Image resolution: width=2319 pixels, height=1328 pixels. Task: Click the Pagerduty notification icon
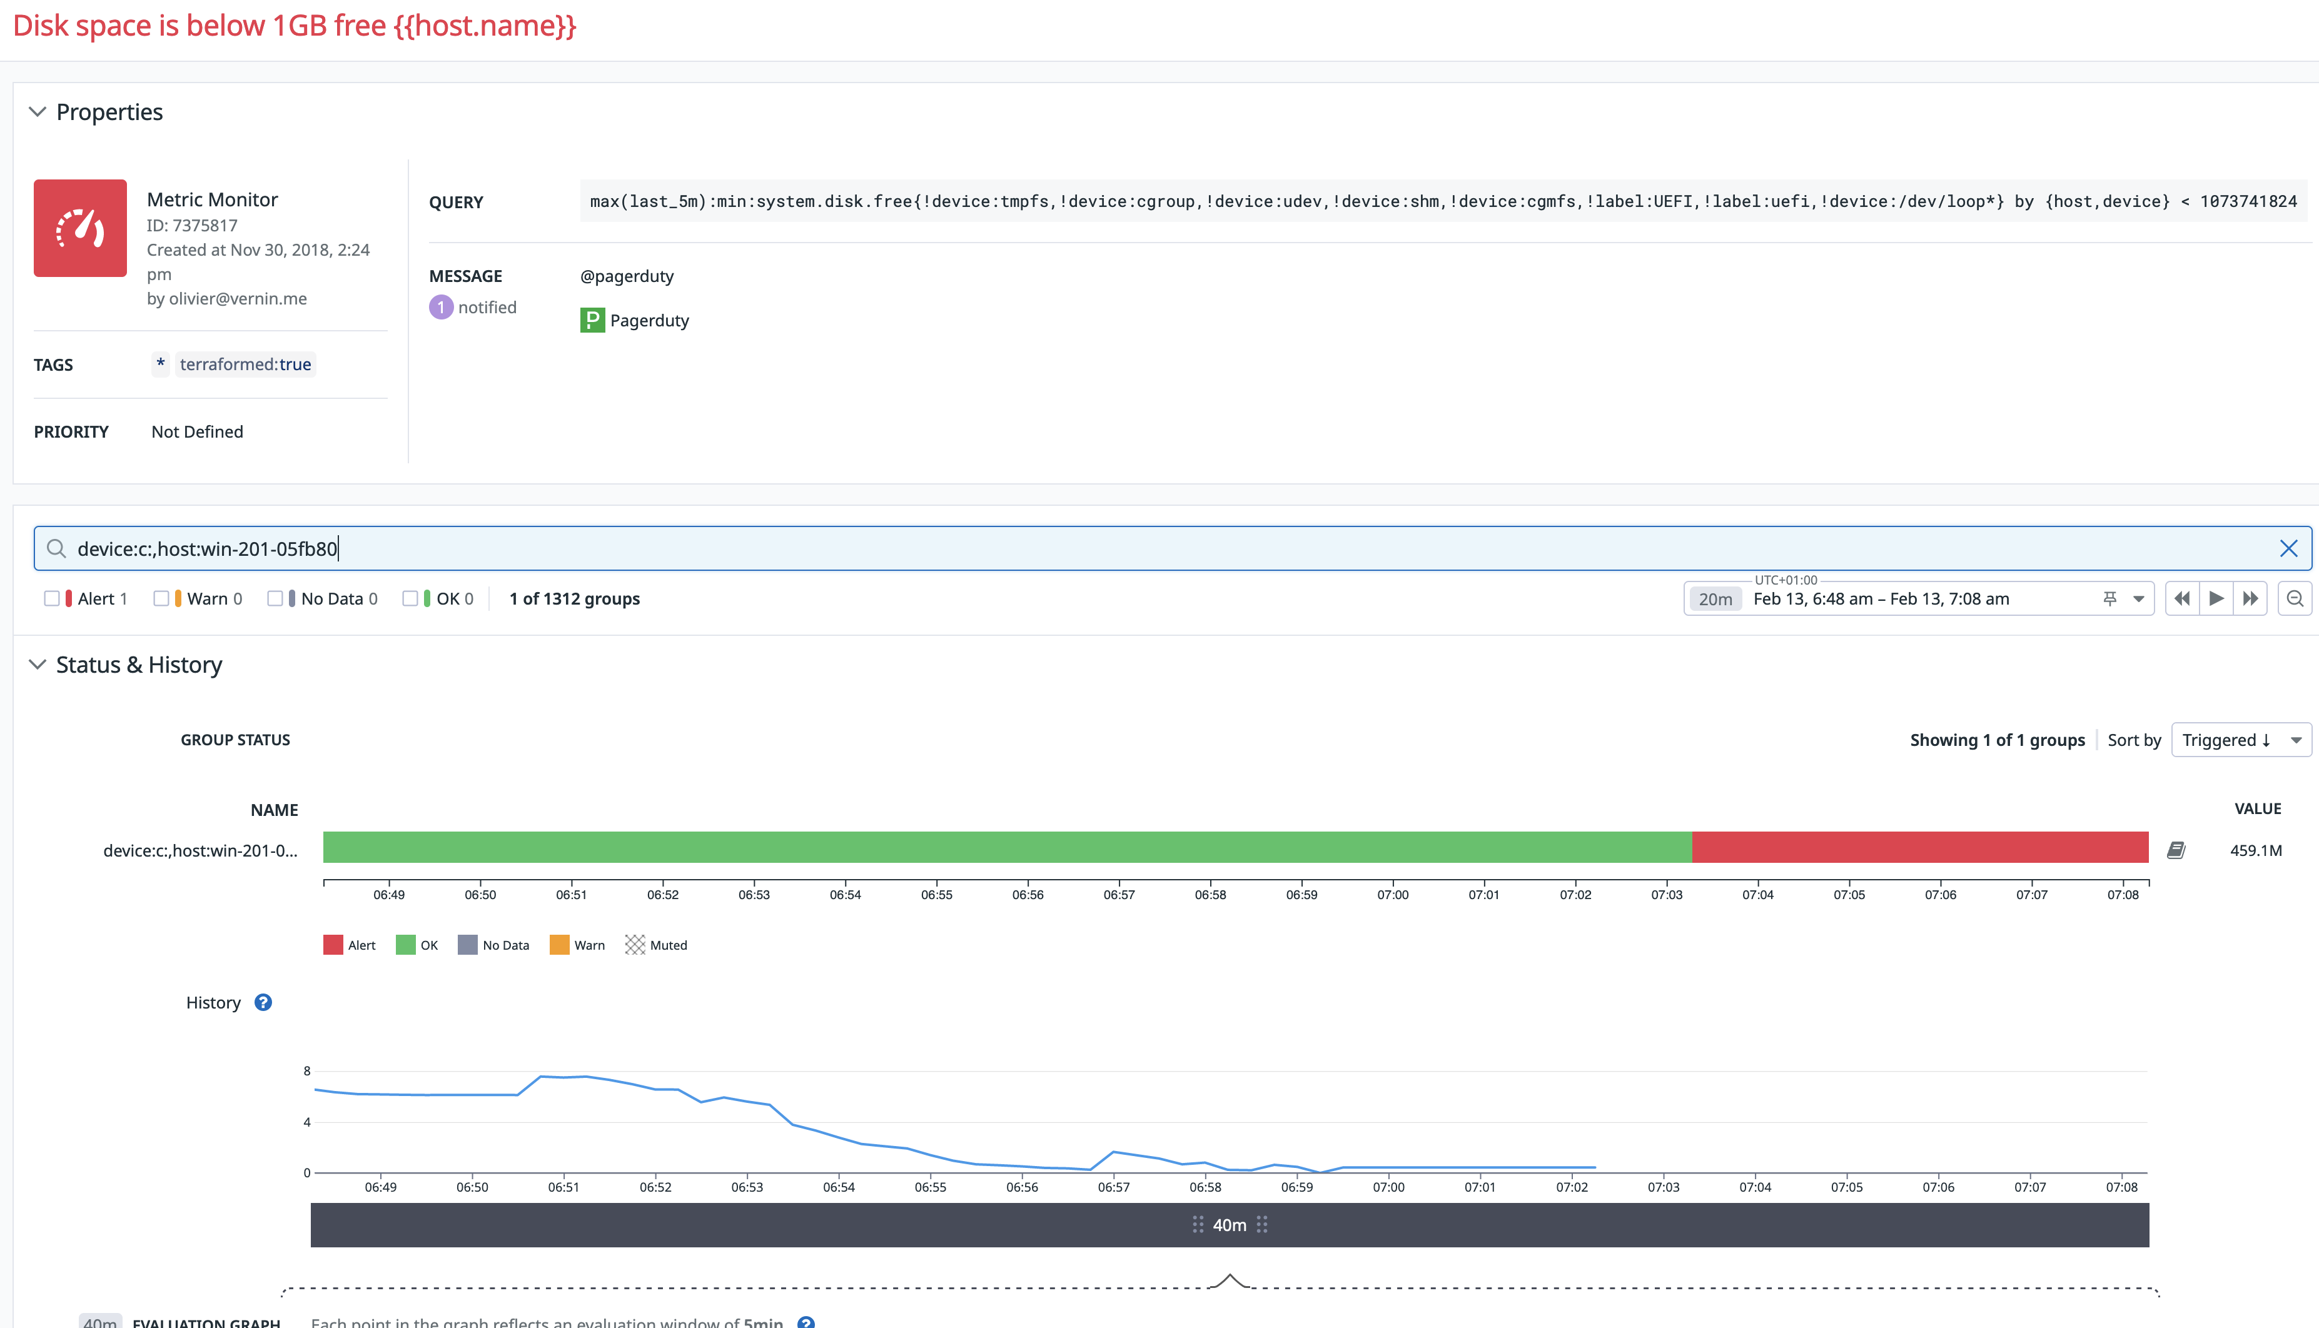pyautogui.click(x=592, y=320)
